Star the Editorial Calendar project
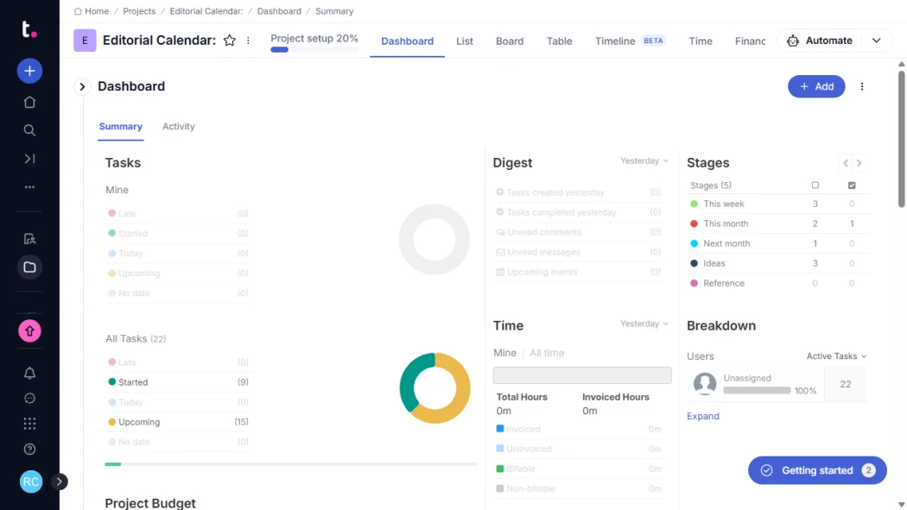Screen dimensions: 907x510 (230, 41)
